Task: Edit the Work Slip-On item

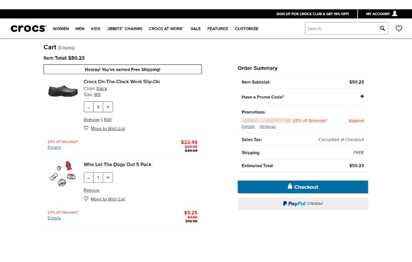Action: click(108, 119)
